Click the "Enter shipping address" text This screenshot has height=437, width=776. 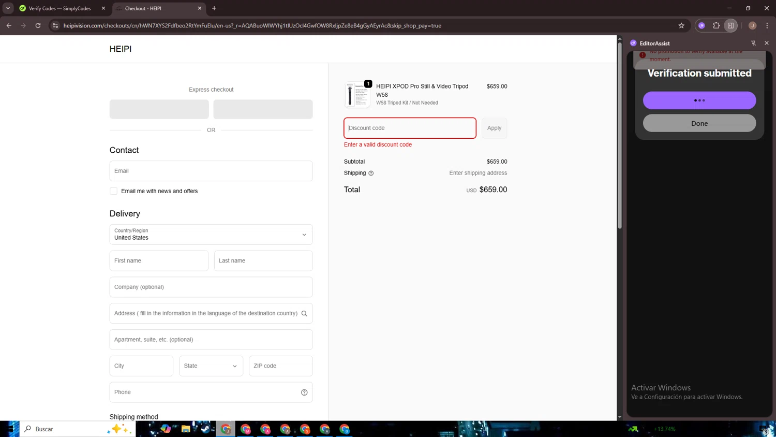(x=478, y=173)
